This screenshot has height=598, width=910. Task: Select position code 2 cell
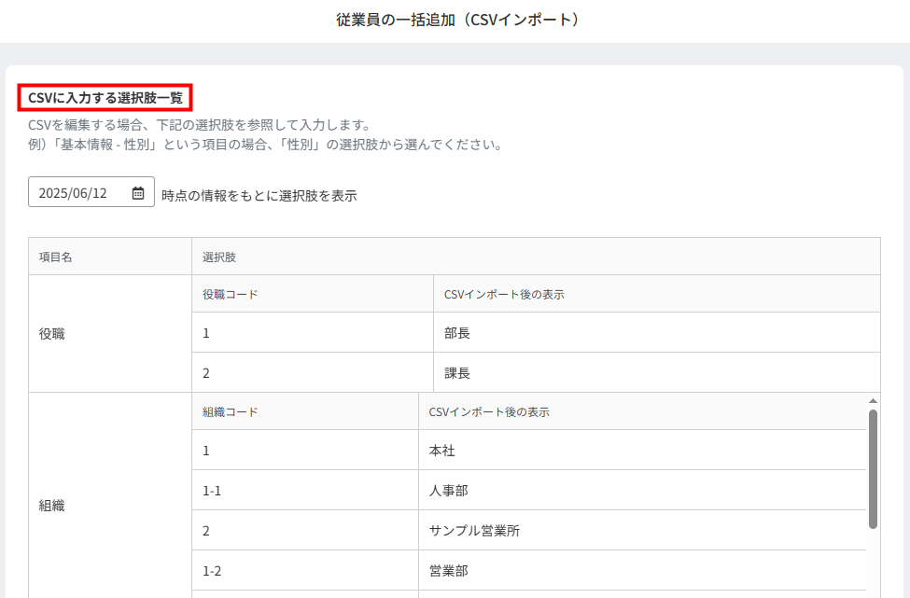313,372
